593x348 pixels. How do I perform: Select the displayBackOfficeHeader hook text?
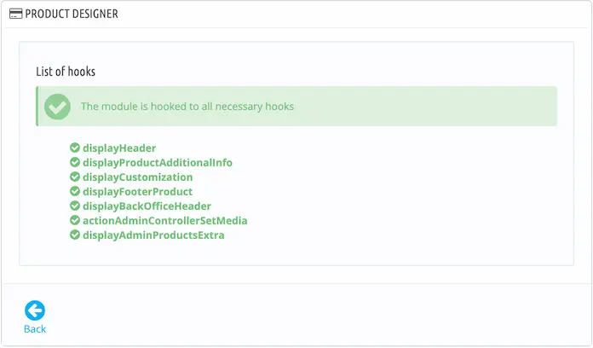147,206
